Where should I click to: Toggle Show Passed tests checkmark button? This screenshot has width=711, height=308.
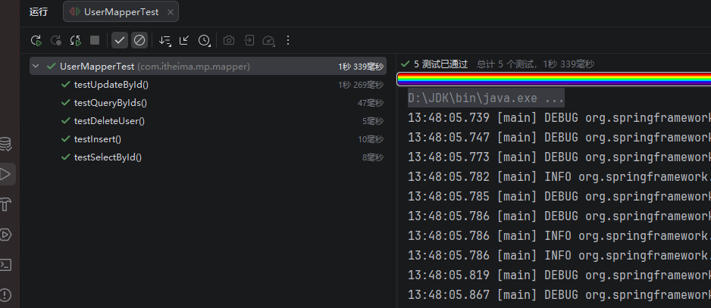pos(120,40)
